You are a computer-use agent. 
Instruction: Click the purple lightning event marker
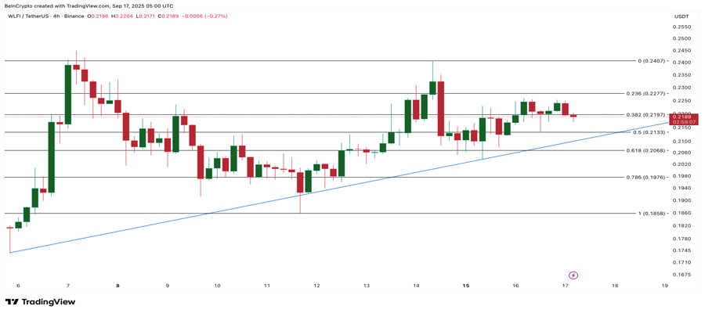pos(573,275)
